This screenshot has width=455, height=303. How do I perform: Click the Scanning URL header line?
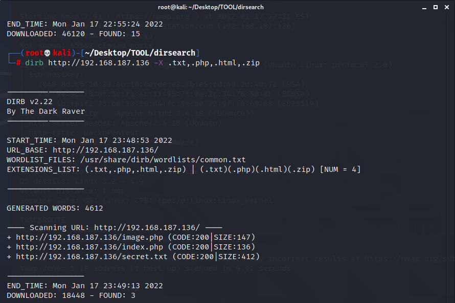click(x=115, y=228)
